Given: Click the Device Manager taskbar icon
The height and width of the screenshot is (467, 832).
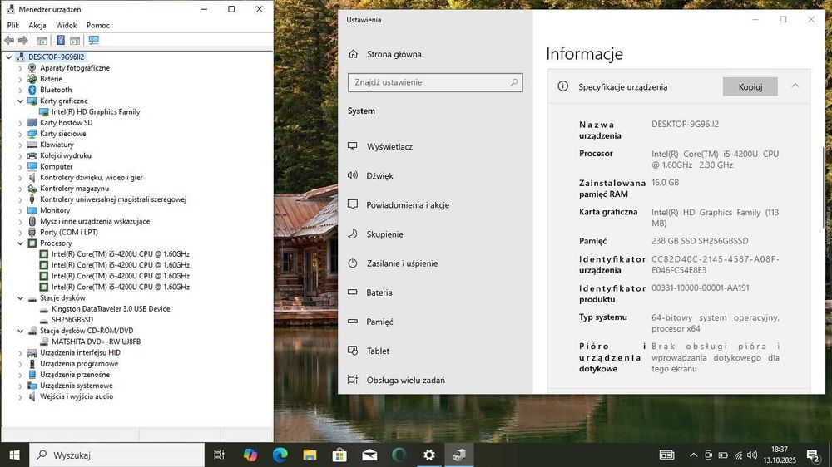Looking at the screenshot, I should point(459,455).
